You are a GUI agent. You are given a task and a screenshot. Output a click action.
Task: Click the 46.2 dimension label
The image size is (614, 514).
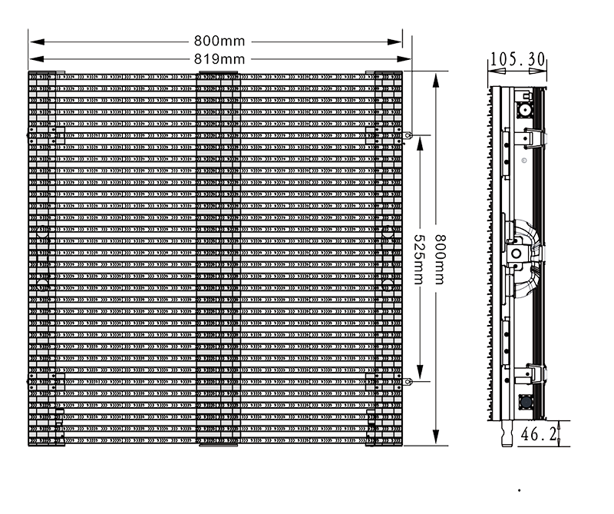(539, 435)
